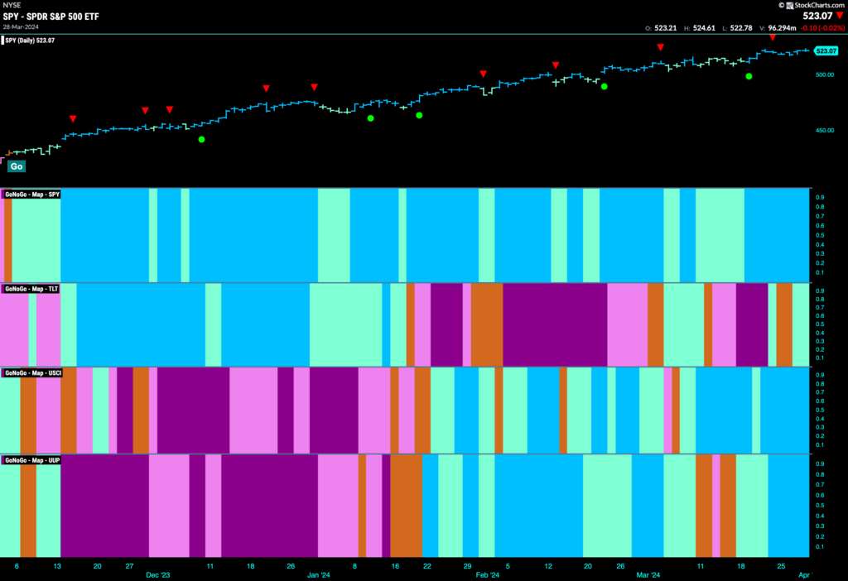Select the GoNoGo - Map - SPY panel label

click(31, 194)
